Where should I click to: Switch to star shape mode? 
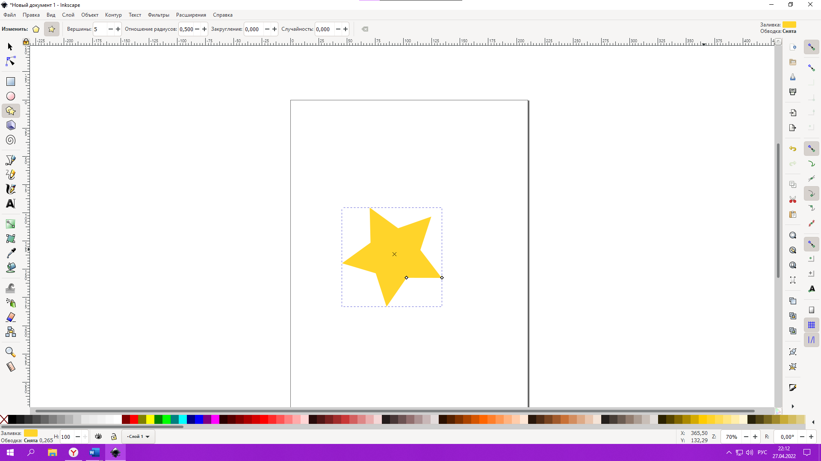point(52,29)
